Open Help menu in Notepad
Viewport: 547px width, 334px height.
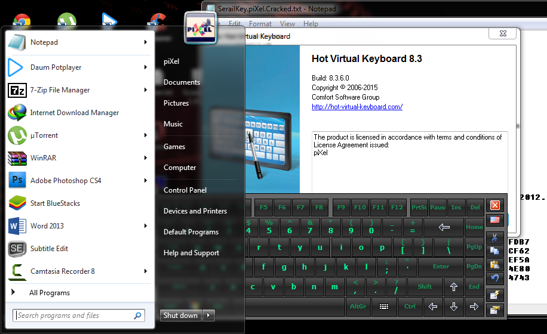point(311,24)
